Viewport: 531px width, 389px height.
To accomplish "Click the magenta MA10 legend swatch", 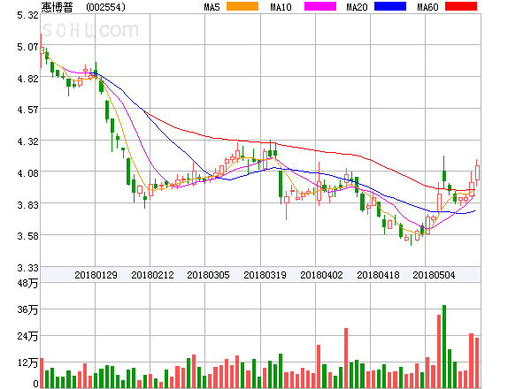I will click(320, 6).
